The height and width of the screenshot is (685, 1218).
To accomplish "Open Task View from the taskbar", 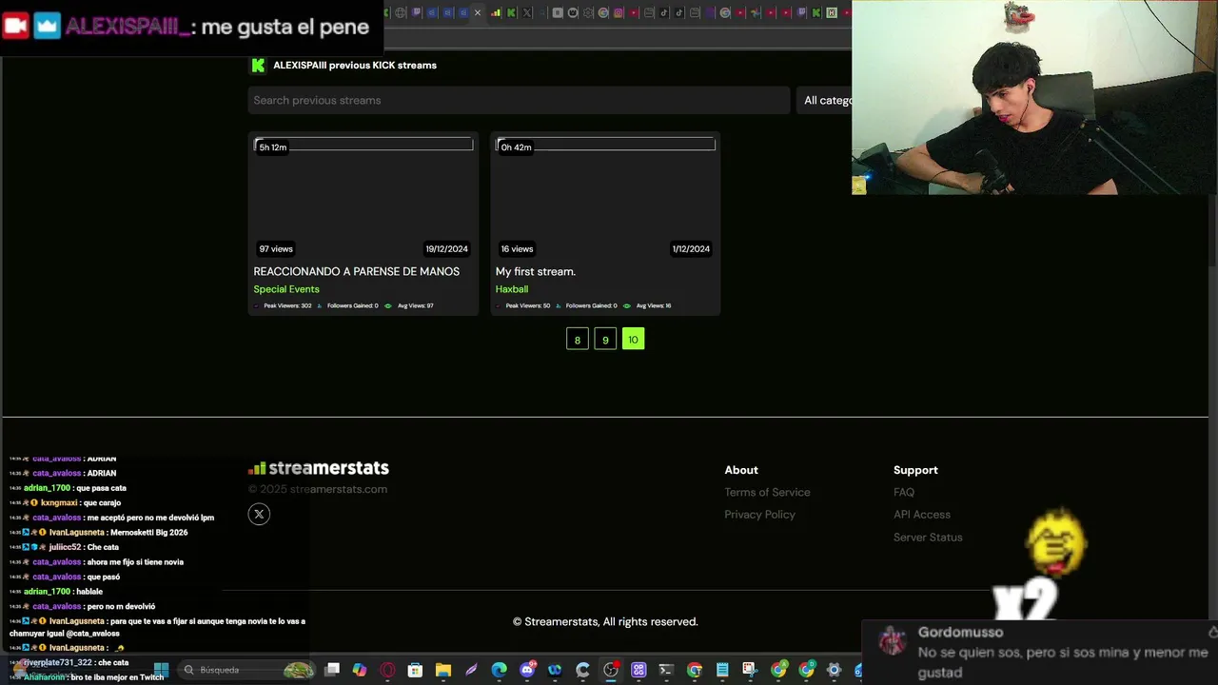I will [x=332, y=670].
